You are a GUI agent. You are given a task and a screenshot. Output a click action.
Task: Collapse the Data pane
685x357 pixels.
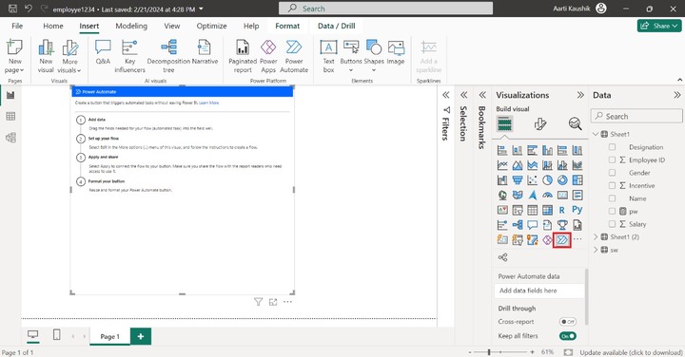tap(677, 95)
